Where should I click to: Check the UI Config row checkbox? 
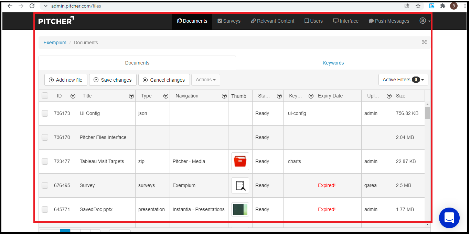tap(45, 113)
